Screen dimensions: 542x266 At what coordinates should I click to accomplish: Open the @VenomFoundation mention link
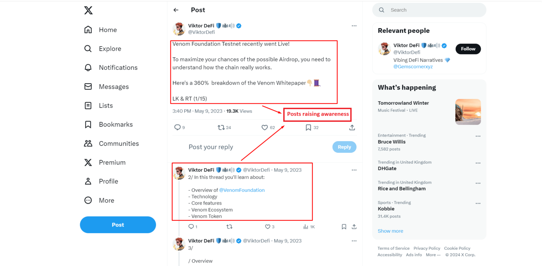click(242, 190)
